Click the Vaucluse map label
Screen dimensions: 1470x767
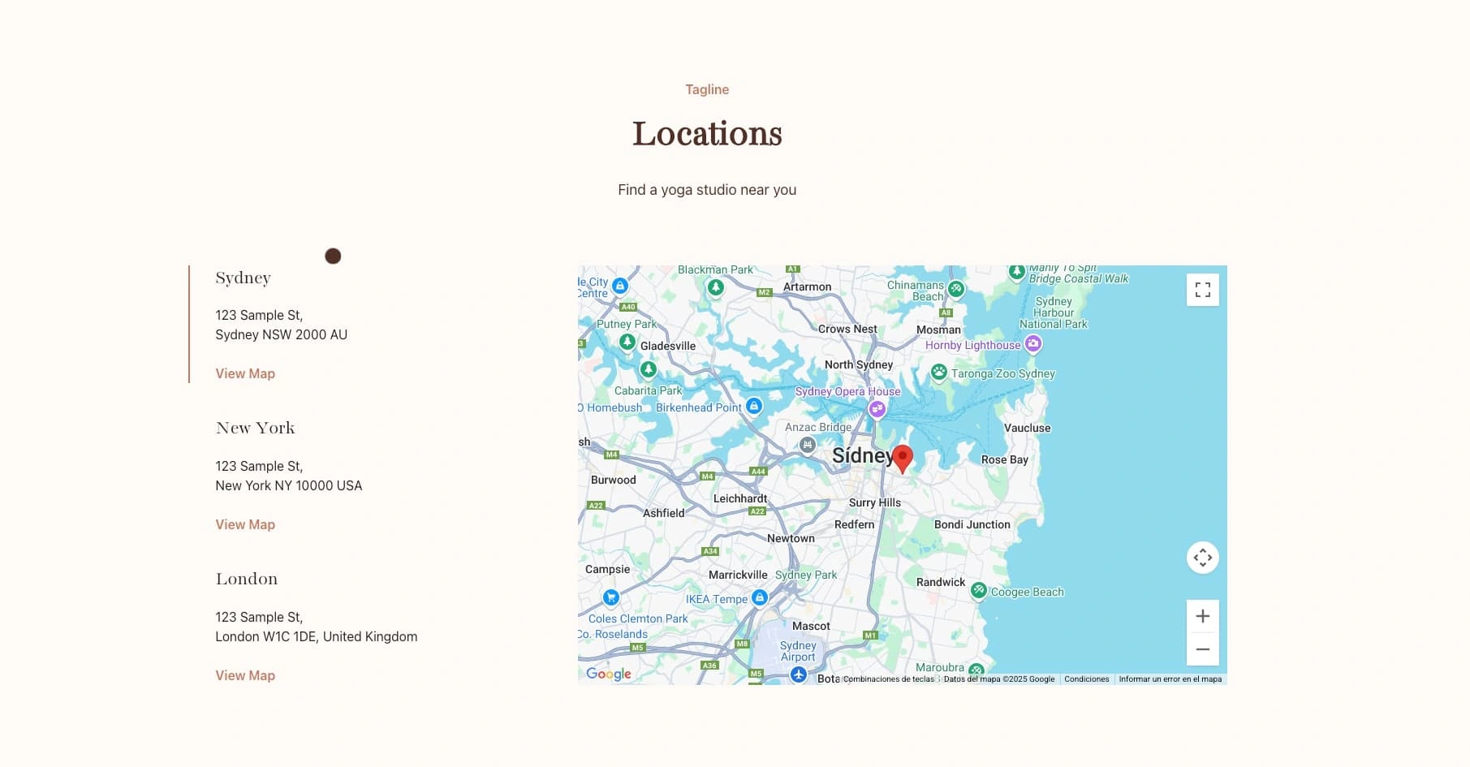(1027, 428)
